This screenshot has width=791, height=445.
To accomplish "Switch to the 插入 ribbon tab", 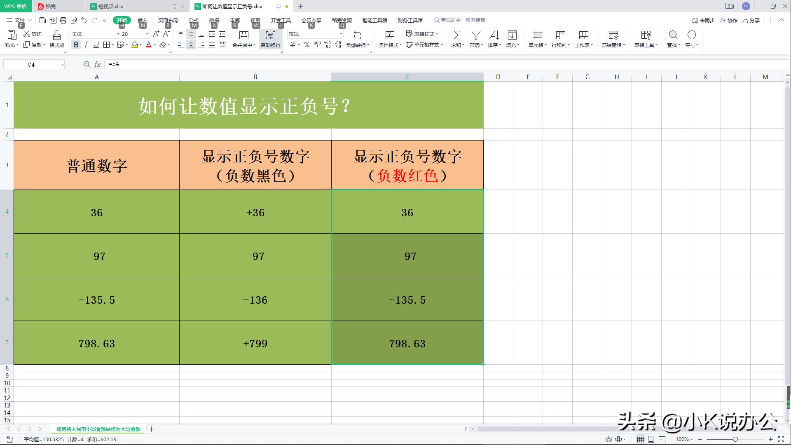I will [142, 20].
